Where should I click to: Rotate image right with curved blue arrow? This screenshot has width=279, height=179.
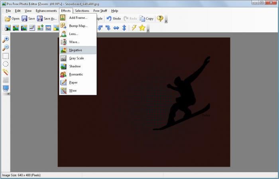(108, 28)
